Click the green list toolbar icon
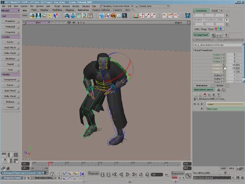The image size is (245, 184). [78, 16]
